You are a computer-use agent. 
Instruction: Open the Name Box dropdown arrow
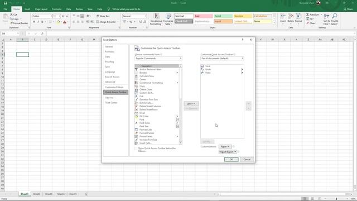click(18, 33)
